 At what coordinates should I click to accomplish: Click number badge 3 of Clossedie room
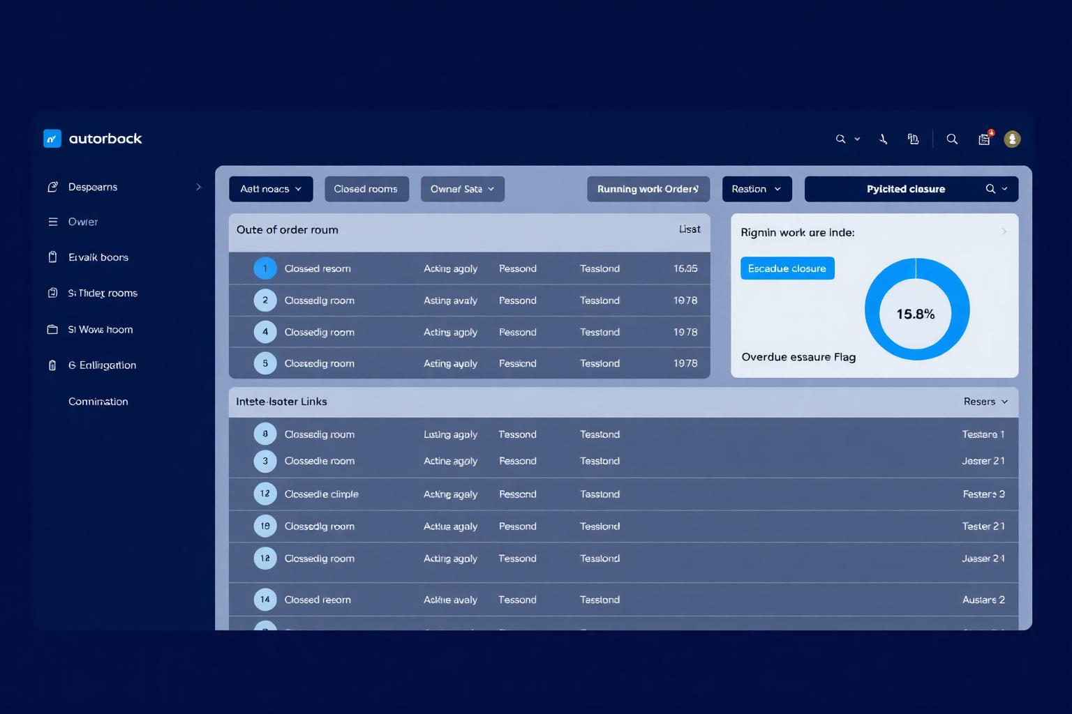click(x=265, y=461)
